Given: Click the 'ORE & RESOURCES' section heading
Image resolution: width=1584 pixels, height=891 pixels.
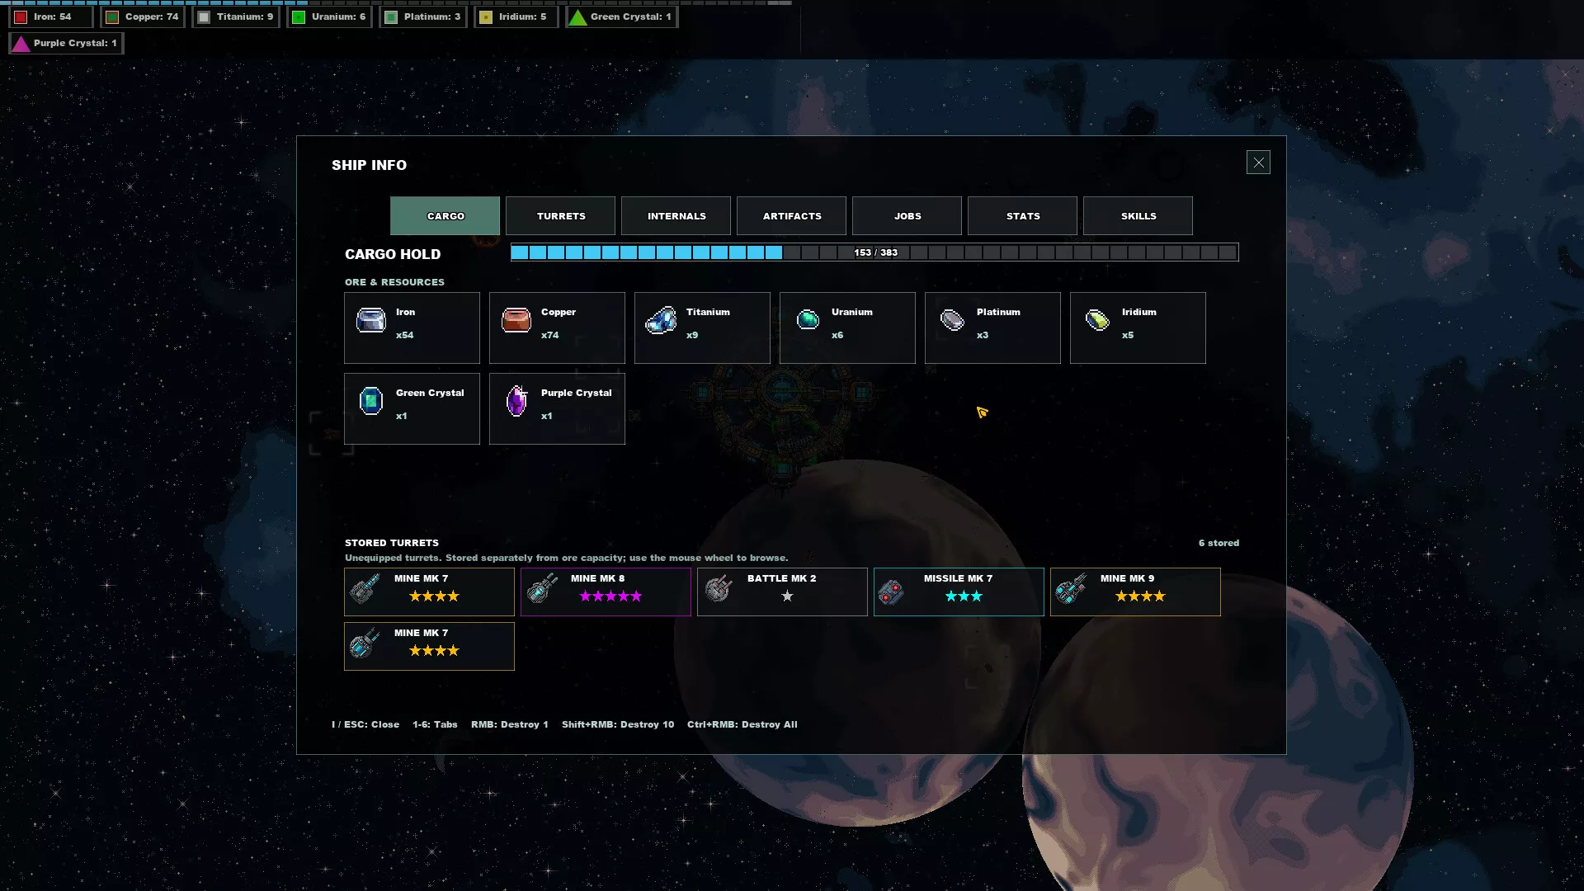Looking at the screenshot, I should [394, 282].
